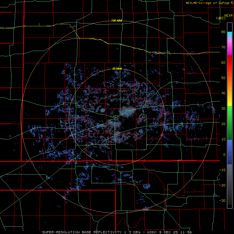Click the 60 value on the dBZ scale
The image size is (234, 234).
click(x=223, y=62)
